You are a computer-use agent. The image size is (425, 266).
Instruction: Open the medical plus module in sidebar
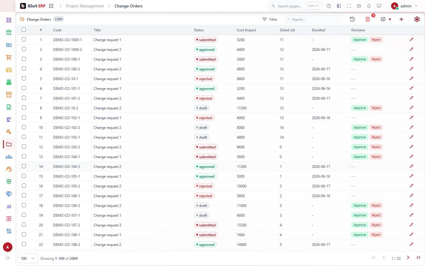point(9,219)
